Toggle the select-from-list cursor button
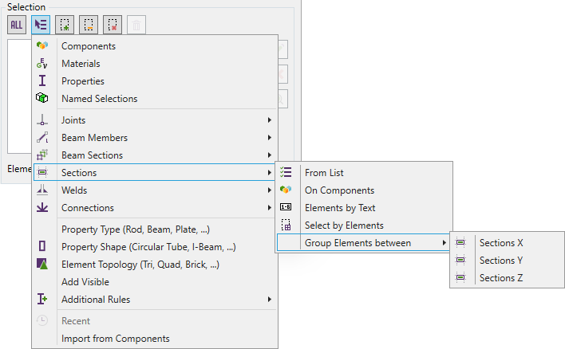 point(41,25)
